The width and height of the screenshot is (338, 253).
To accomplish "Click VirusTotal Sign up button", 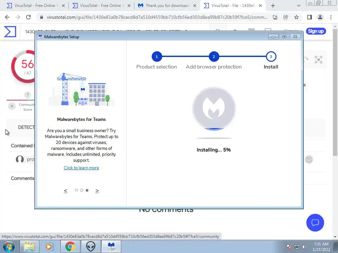I will point(316,31).
